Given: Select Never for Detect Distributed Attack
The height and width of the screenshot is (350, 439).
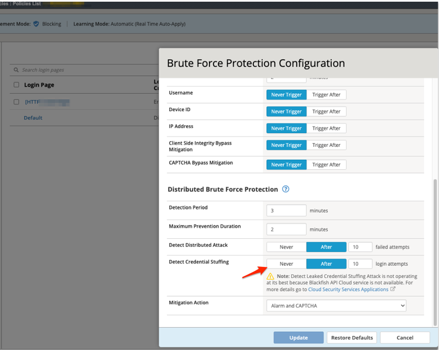Looking at the screenshot, I should pyautogui.click(x=286, y=247).
